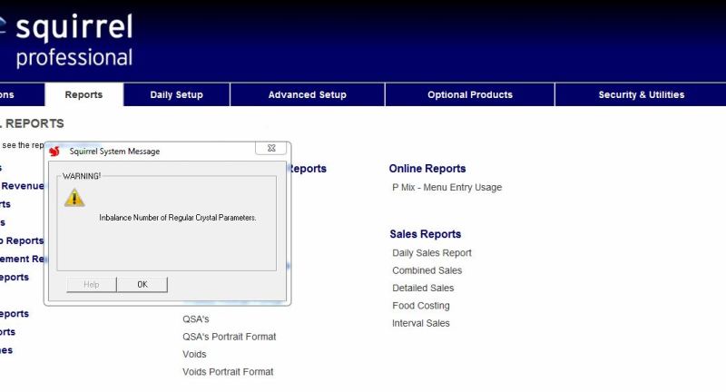The height and width of the screenshot is (392, 726).
Task: Click the Online Reports heading
Action: pos(427,169)
